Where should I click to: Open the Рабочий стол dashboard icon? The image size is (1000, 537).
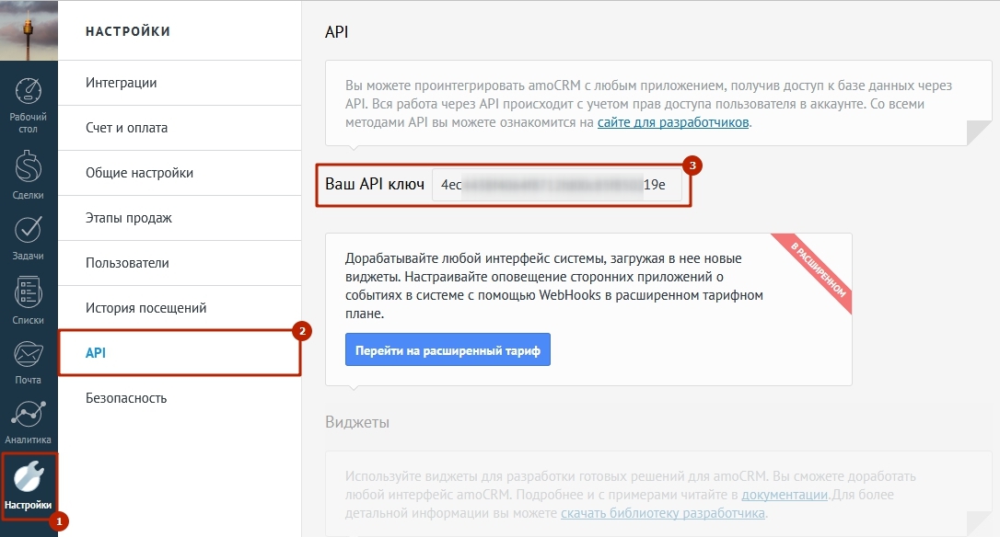tap(29, 92)
